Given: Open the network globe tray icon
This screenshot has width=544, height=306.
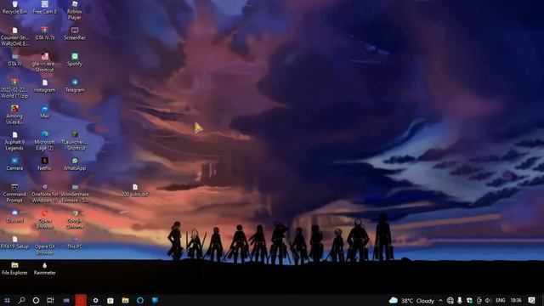Looking at the screenshot, I should coord(450,300).
